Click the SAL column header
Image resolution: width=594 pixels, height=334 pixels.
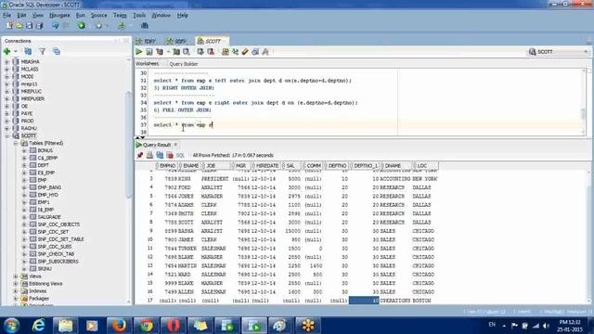coord(291,166)
